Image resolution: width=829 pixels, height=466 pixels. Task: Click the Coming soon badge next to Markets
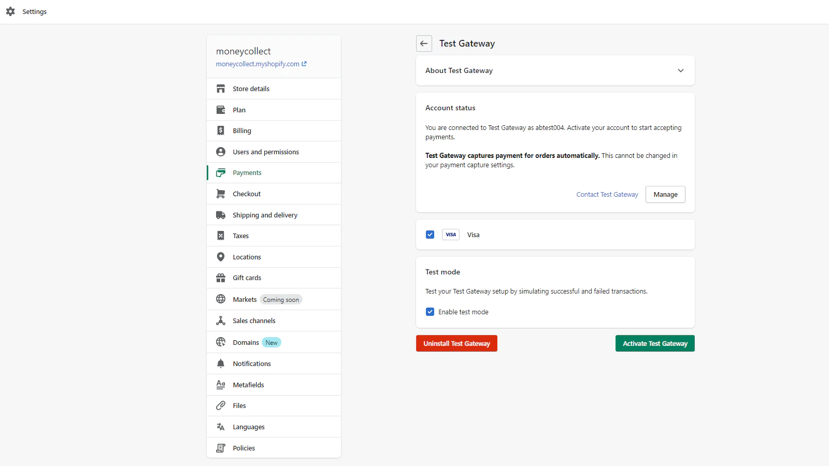pos(281,299)
